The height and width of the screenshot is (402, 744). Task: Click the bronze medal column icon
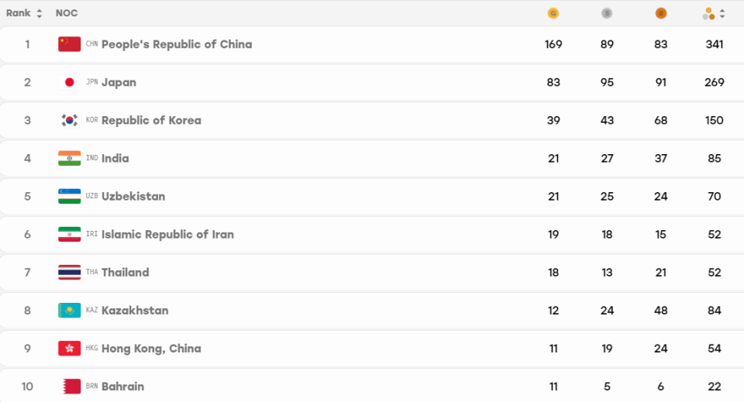pos(660,13)
